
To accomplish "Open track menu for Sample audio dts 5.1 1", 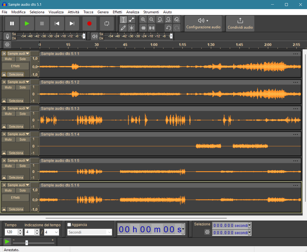I will [x=296, y=54].
